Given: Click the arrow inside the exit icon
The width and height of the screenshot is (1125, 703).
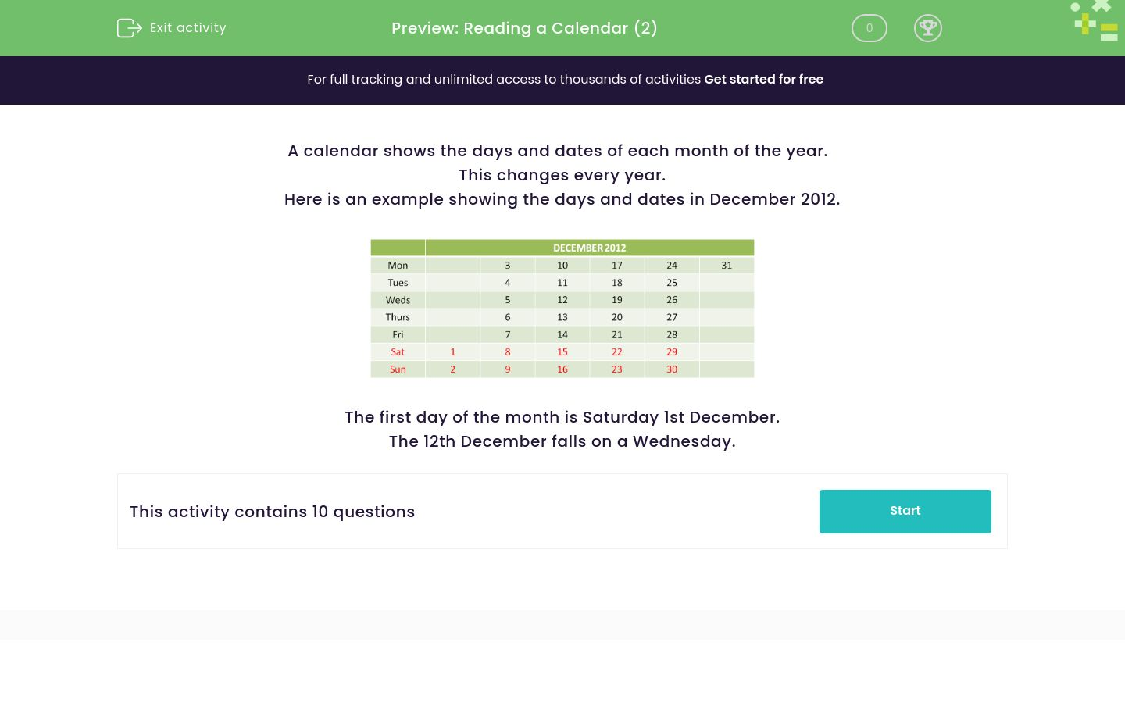Looking at the screenshot, I should click(x=134, y=28).
